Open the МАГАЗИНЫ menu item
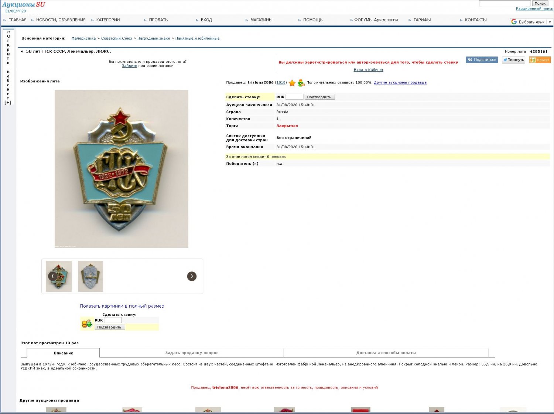 click(261, 20)
